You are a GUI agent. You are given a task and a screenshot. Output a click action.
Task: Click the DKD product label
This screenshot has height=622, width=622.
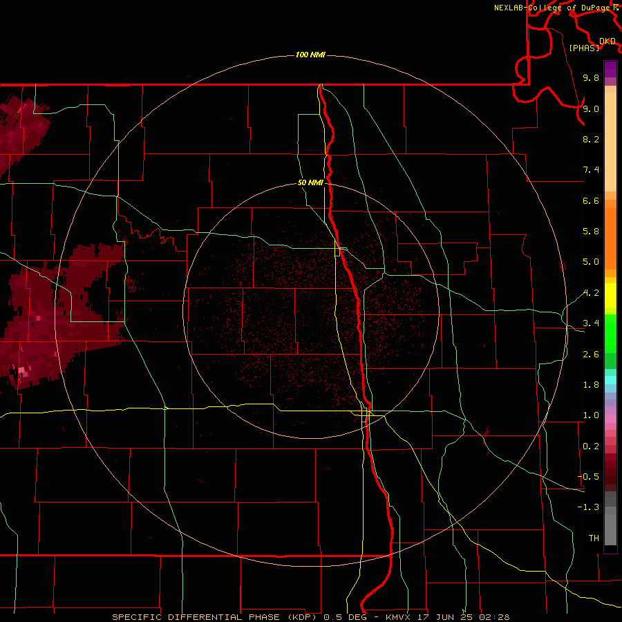[x=607, y=41]
